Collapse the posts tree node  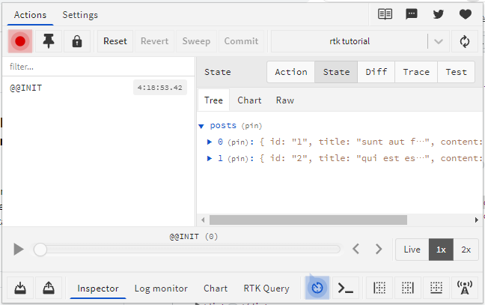coord(201,126)
